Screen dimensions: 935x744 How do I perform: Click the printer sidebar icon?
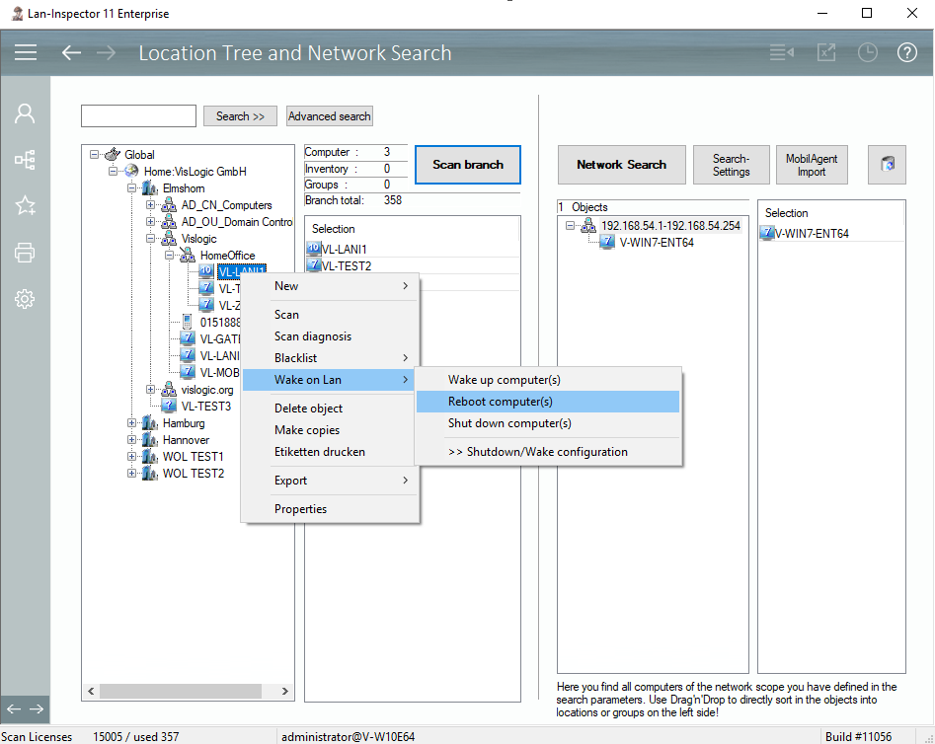point(26,253)
